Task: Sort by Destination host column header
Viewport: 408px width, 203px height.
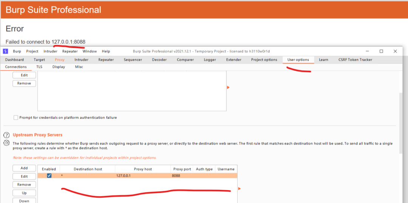Action: (x=88, y=169)
